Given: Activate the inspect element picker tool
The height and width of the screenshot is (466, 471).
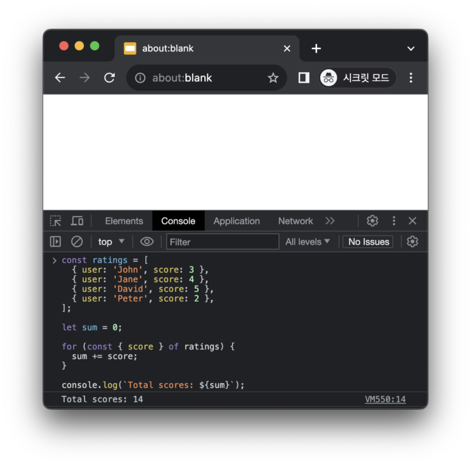Looking at the screenshot, I should pyautogui.click(x=56, y=221).
